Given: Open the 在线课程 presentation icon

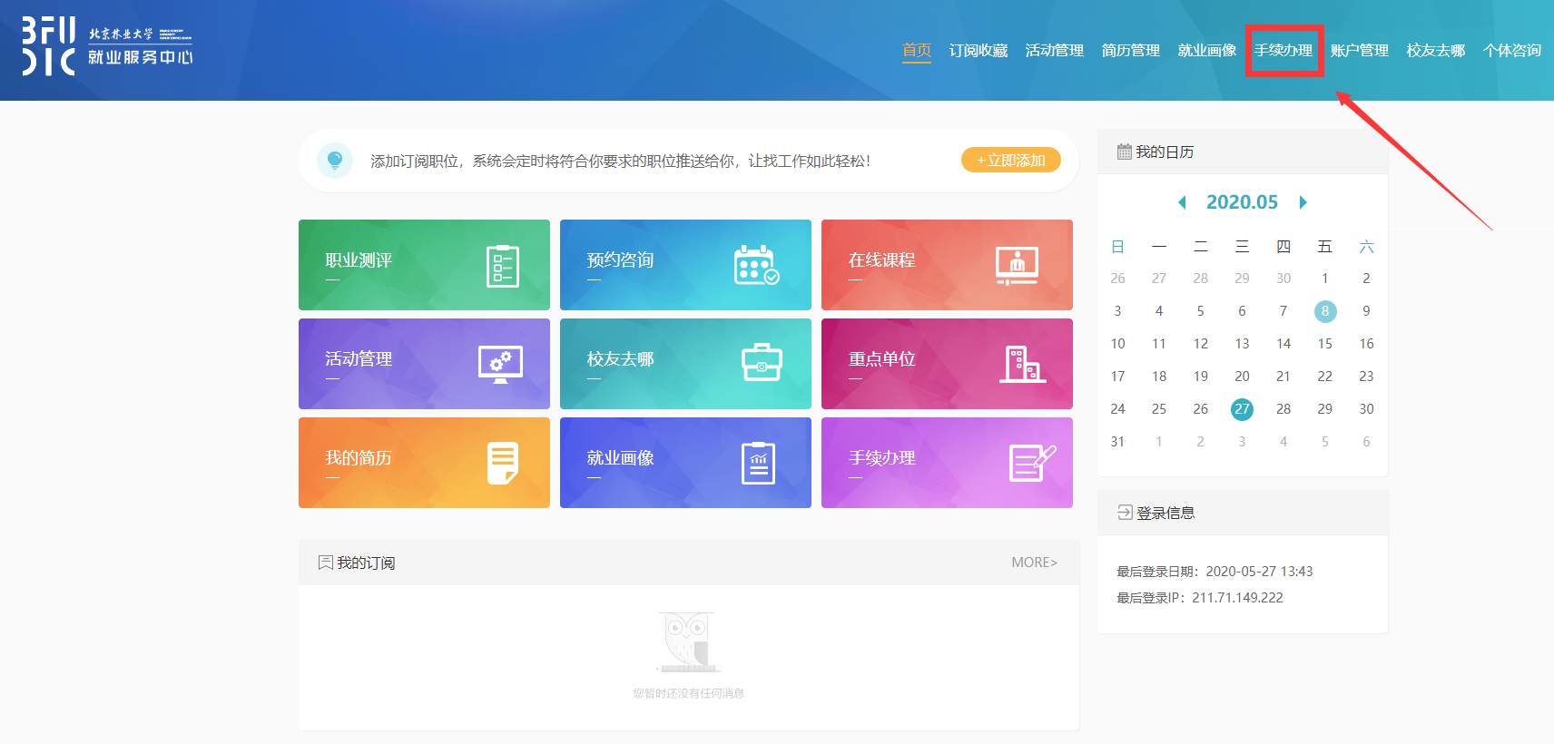Looking at the screenshot, I should point(1017,266).
